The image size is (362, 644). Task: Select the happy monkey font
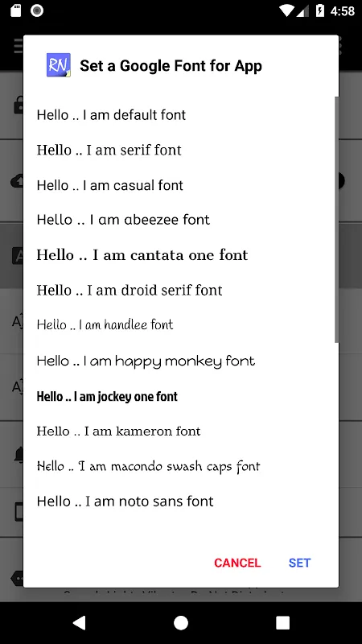coord(181,361)
